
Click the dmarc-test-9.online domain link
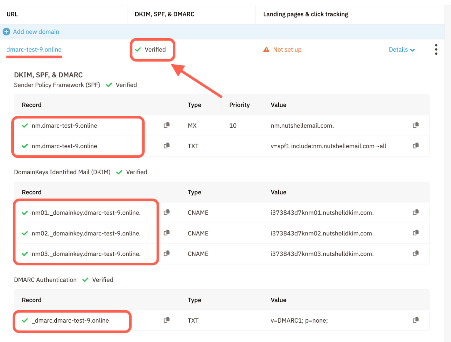[x=34, y=50]
